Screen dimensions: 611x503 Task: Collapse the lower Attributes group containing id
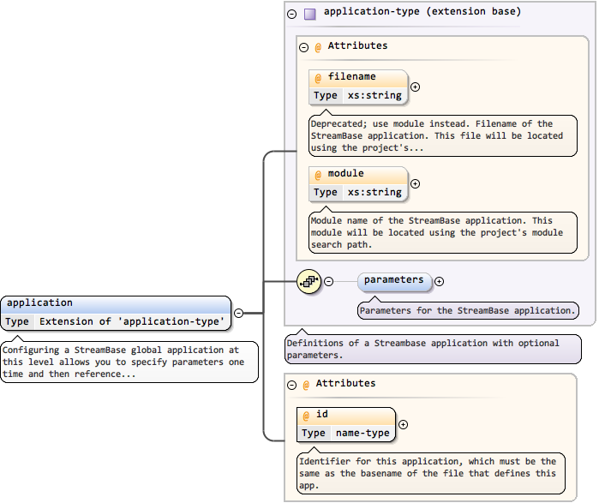(292, 386)
